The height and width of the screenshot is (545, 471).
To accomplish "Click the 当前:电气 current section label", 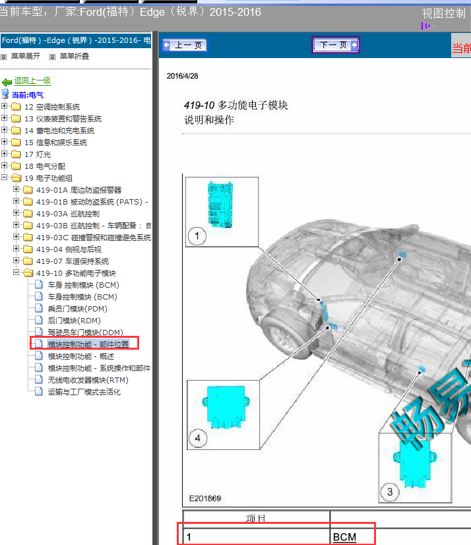I will (28, 95).
